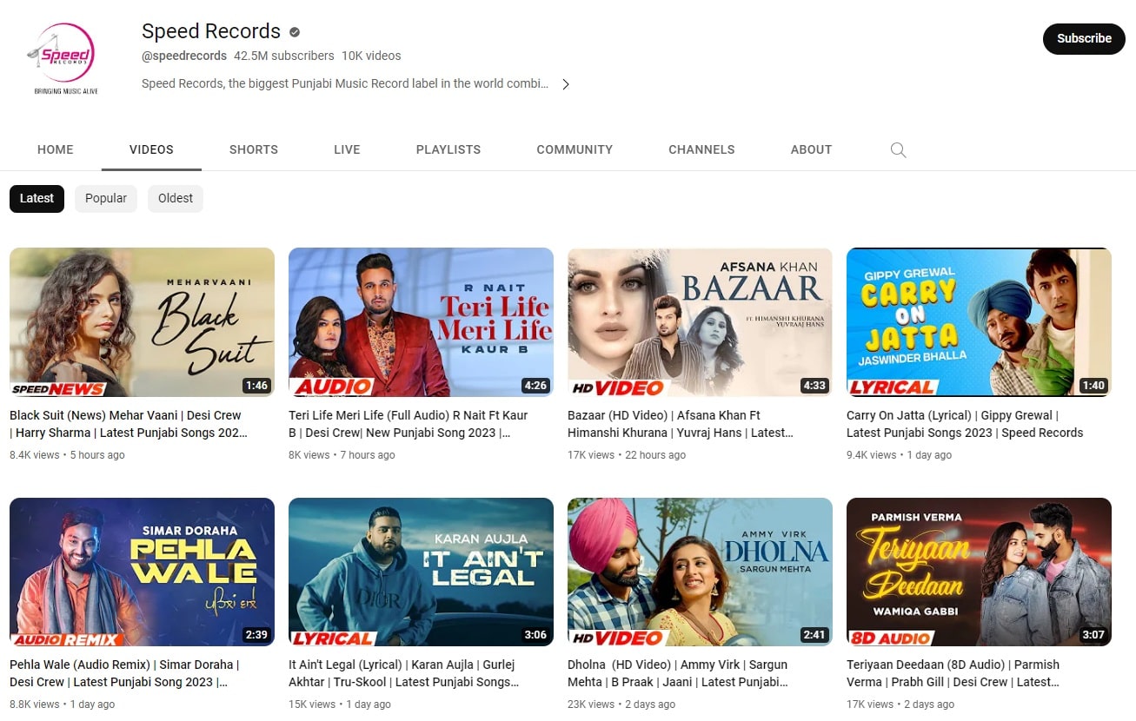Screen dimensions: 1136x721
Task: Open Black Suit video thumbnail
Action: (142, 322)
